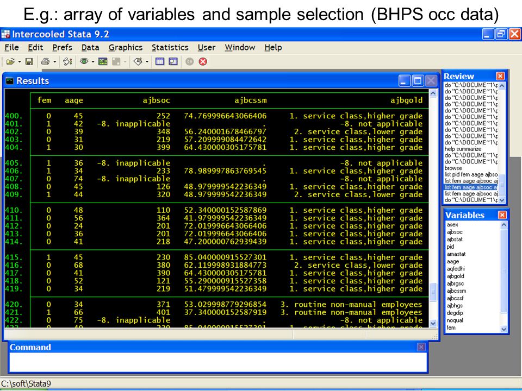Select 'help summarize' in Review list
This screenshot has width=522, height=391.
click(463, 149)
